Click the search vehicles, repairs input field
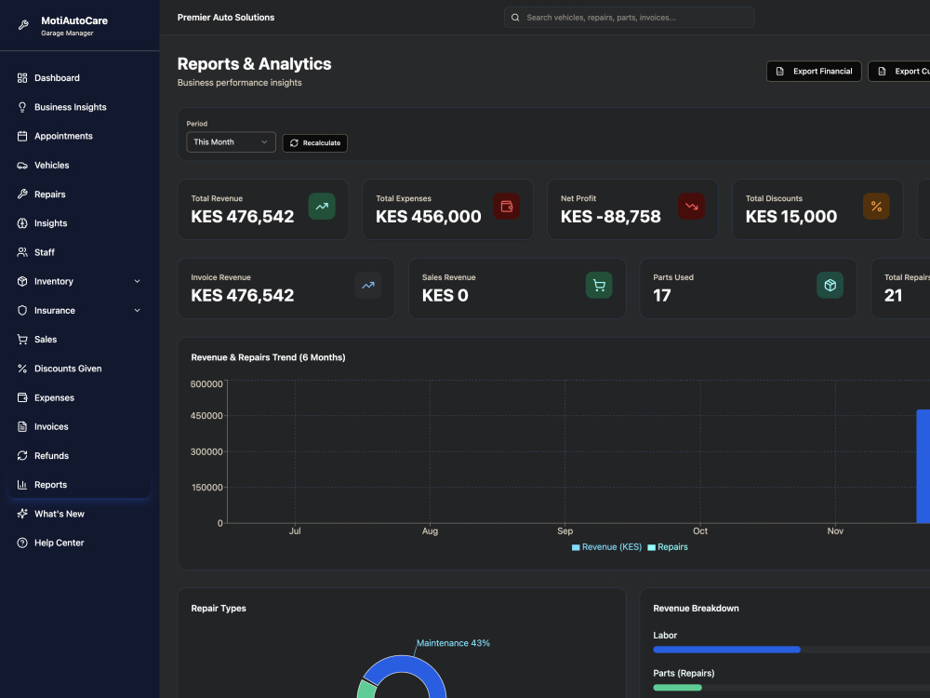Image resolution: width=930 pixels, height=698 pixels. coord(630,18)
